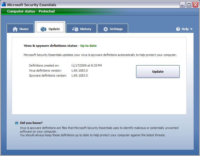Click the "Computer status - Protected" banner text
200x156 pixels.
(x=31, y=11)
